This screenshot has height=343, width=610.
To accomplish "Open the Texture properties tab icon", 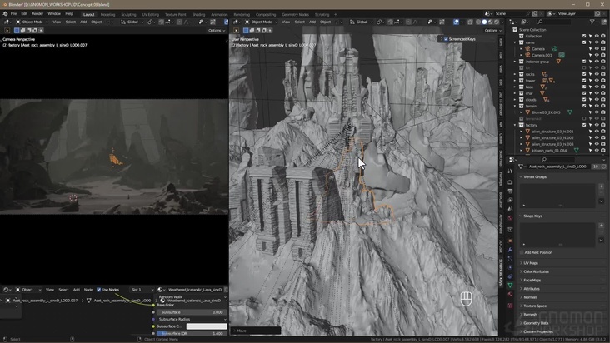I will (510, 306).
